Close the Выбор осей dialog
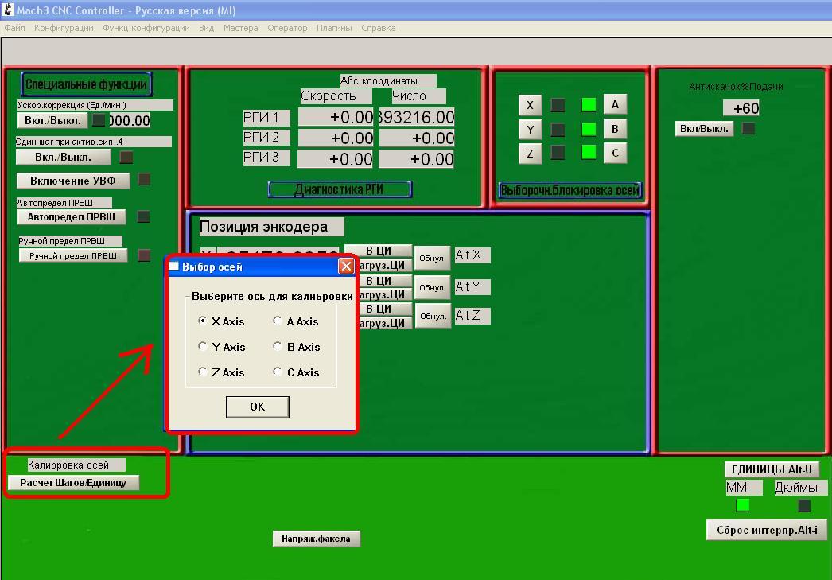832x580 pixels. click(346, 266)
